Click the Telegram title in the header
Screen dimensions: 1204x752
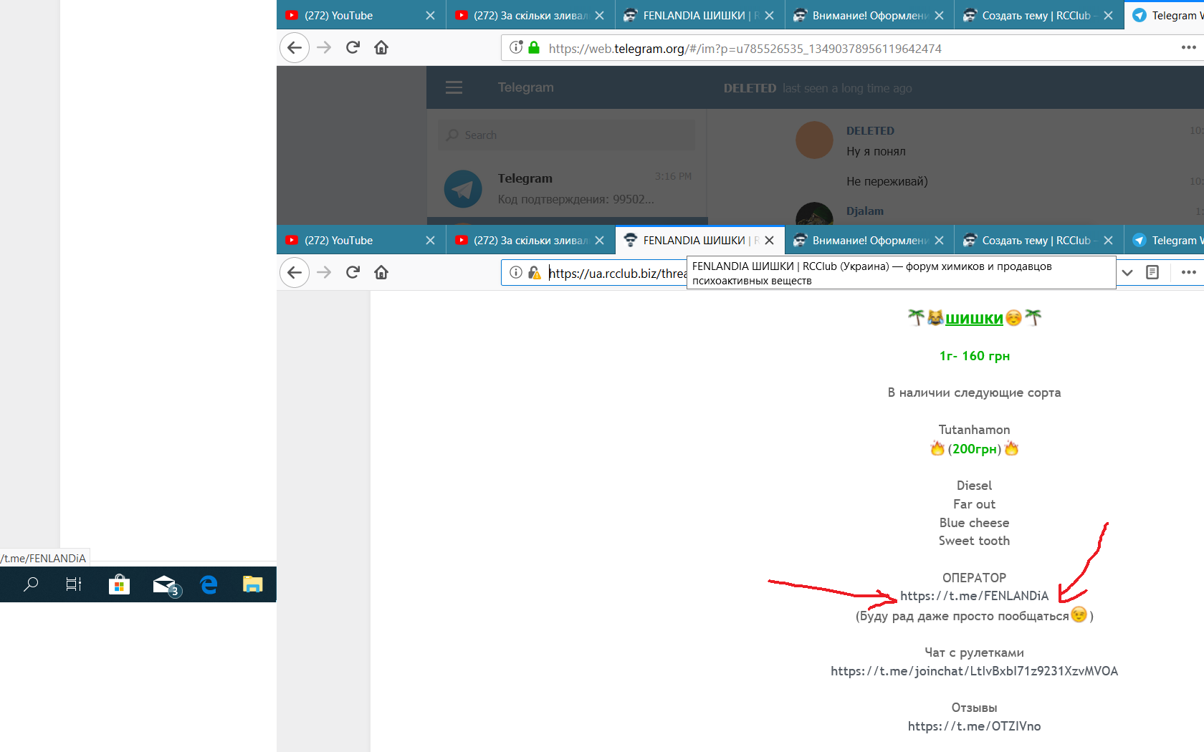pyautogui.click(x=526, y=87)
